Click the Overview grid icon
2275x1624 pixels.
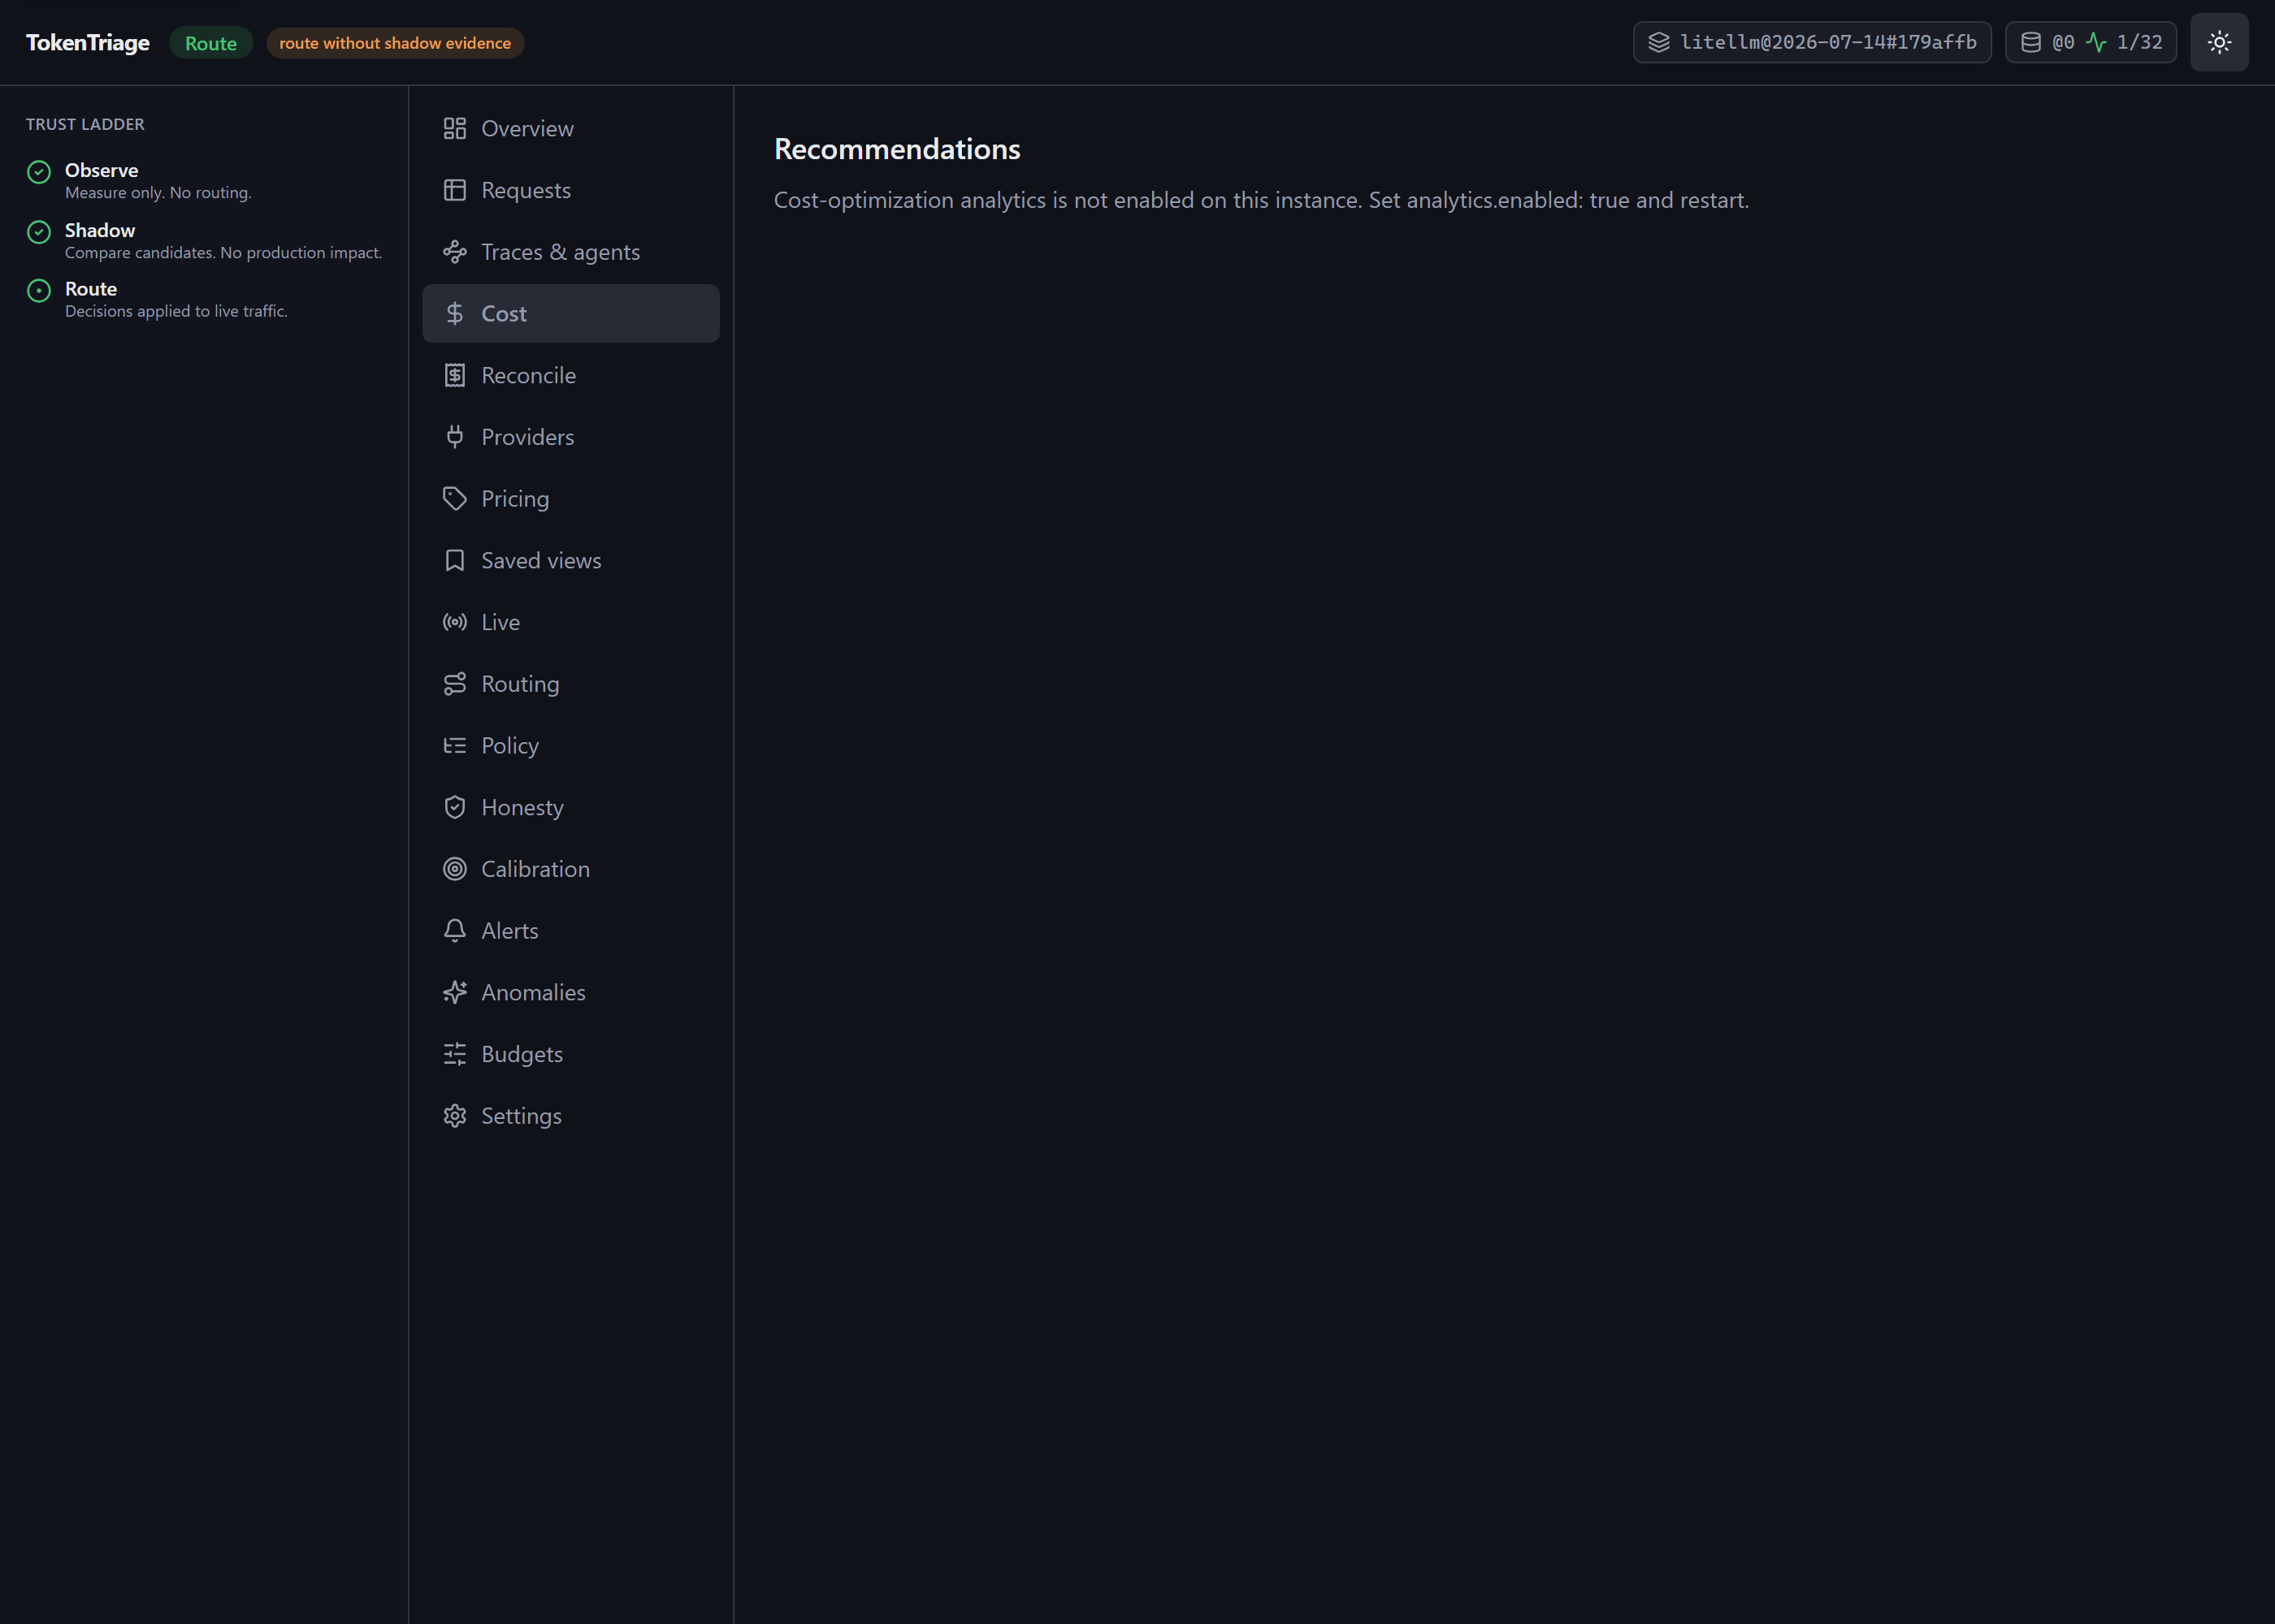[454, 128]
